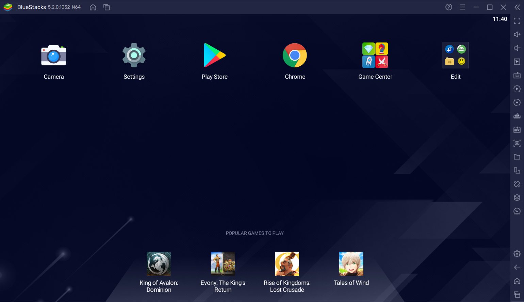The height and width of the screenshot is (302, 524).
Task: Maximize the BlueStacks window
Action: coord(490,7)
